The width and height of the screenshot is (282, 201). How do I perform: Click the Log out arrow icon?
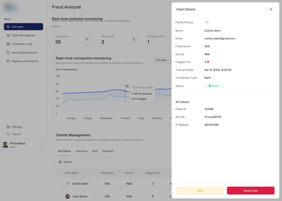click(x=8, y=134)
